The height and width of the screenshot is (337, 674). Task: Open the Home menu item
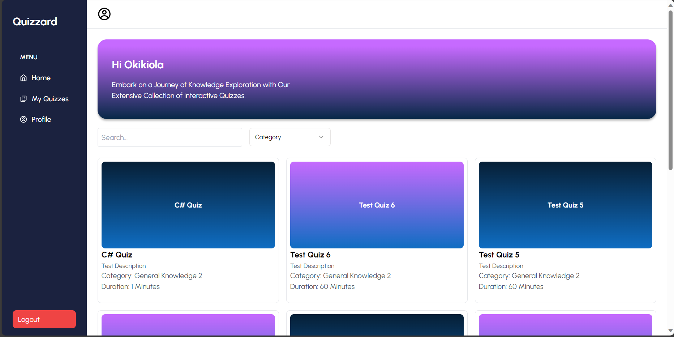35,78
